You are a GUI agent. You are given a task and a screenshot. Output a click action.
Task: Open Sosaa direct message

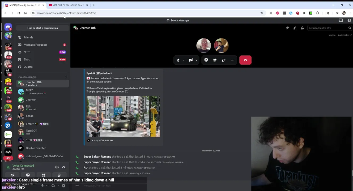[42, 116]
